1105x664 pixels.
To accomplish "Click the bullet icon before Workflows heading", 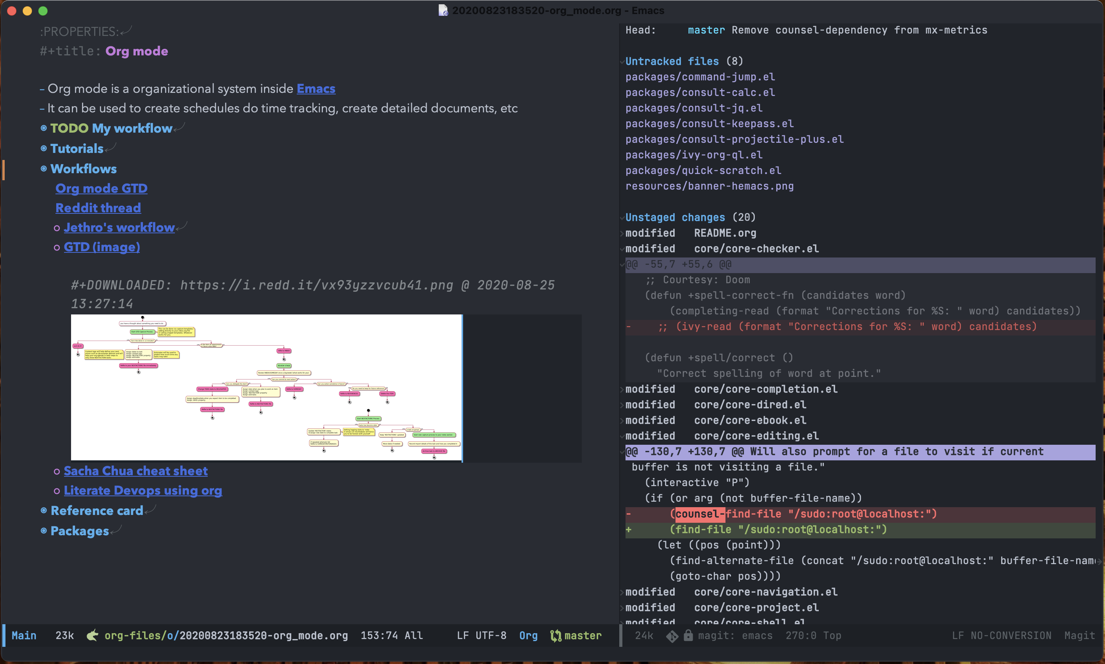I will 43,169.
